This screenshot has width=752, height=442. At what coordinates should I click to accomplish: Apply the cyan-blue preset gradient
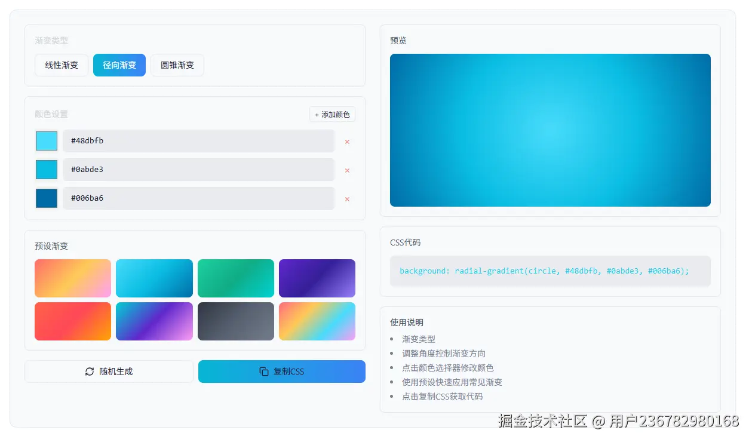point(154,278)
